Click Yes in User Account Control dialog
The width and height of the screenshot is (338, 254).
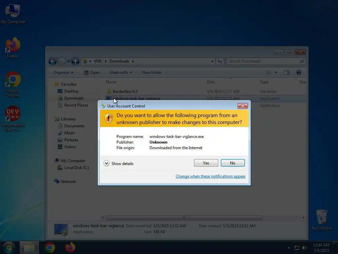pyautogui.click(x=206, y=163)
